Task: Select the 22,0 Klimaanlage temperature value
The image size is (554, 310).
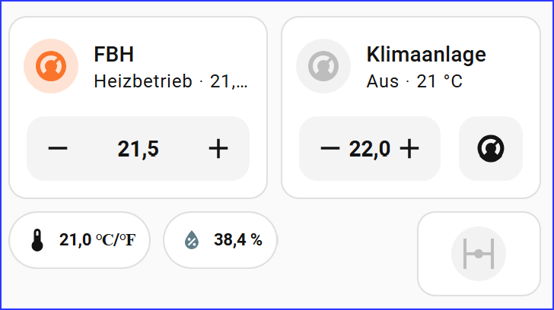Action: (x=370, y=149)
